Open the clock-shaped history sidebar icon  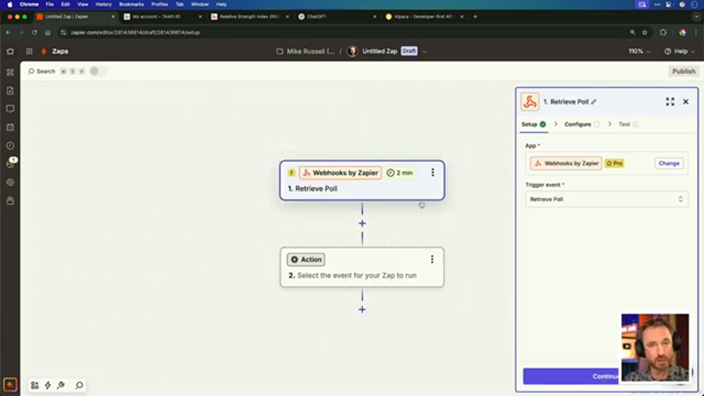click(10, 146)
